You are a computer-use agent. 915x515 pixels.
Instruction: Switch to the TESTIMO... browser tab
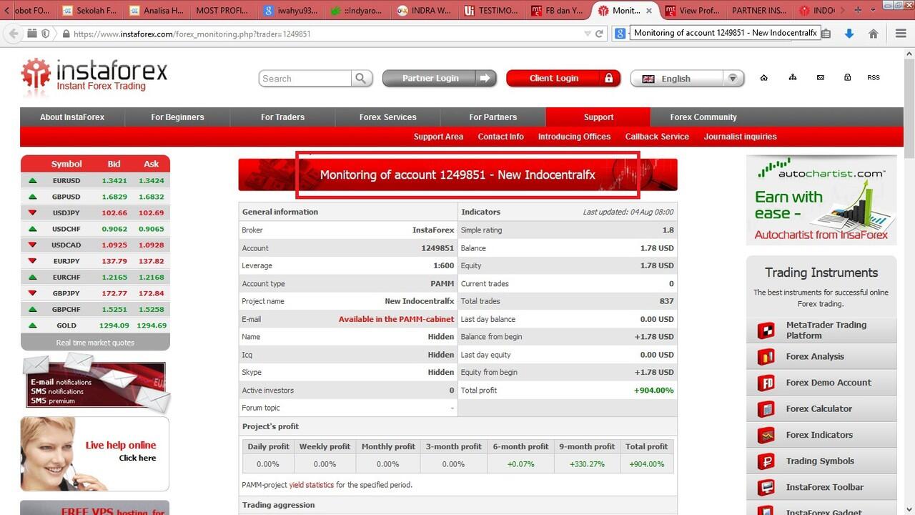(x=493, y=11)
